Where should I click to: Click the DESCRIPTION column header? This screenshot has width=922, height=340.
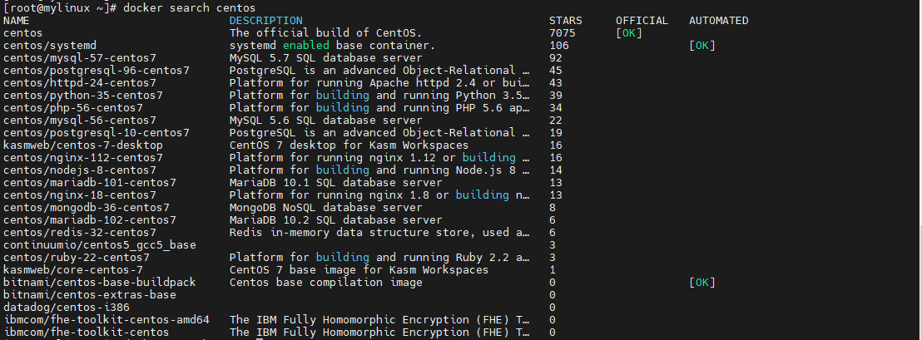(265, 20)
